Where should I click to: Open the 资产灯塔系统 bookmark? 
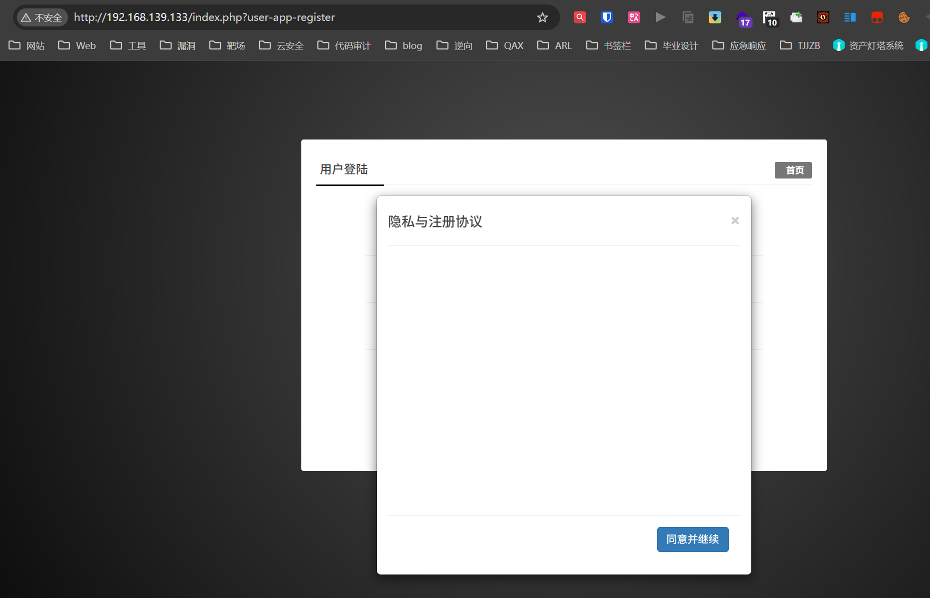[x=868, y=45]
